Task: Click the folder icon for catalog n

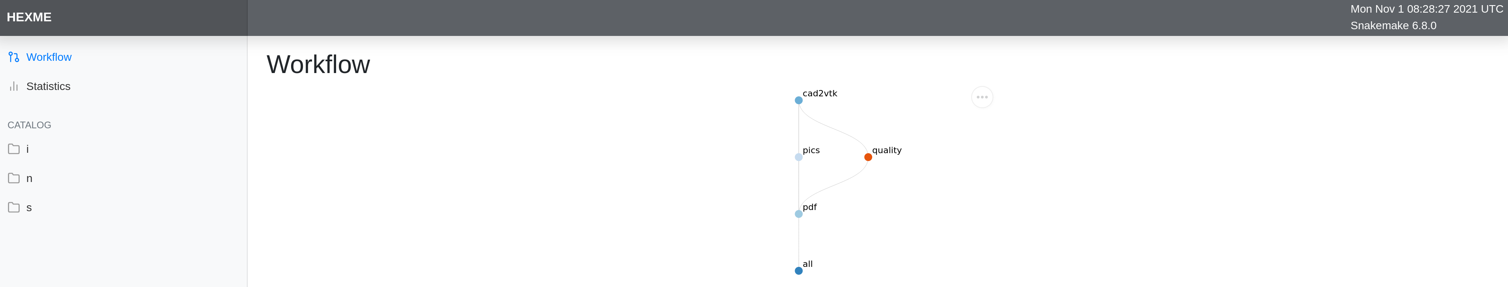Action: 13,178
